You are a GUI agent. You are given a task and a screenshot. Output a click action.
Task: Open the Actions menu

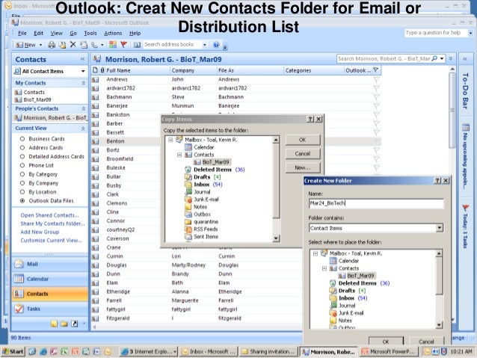point(113,33)
